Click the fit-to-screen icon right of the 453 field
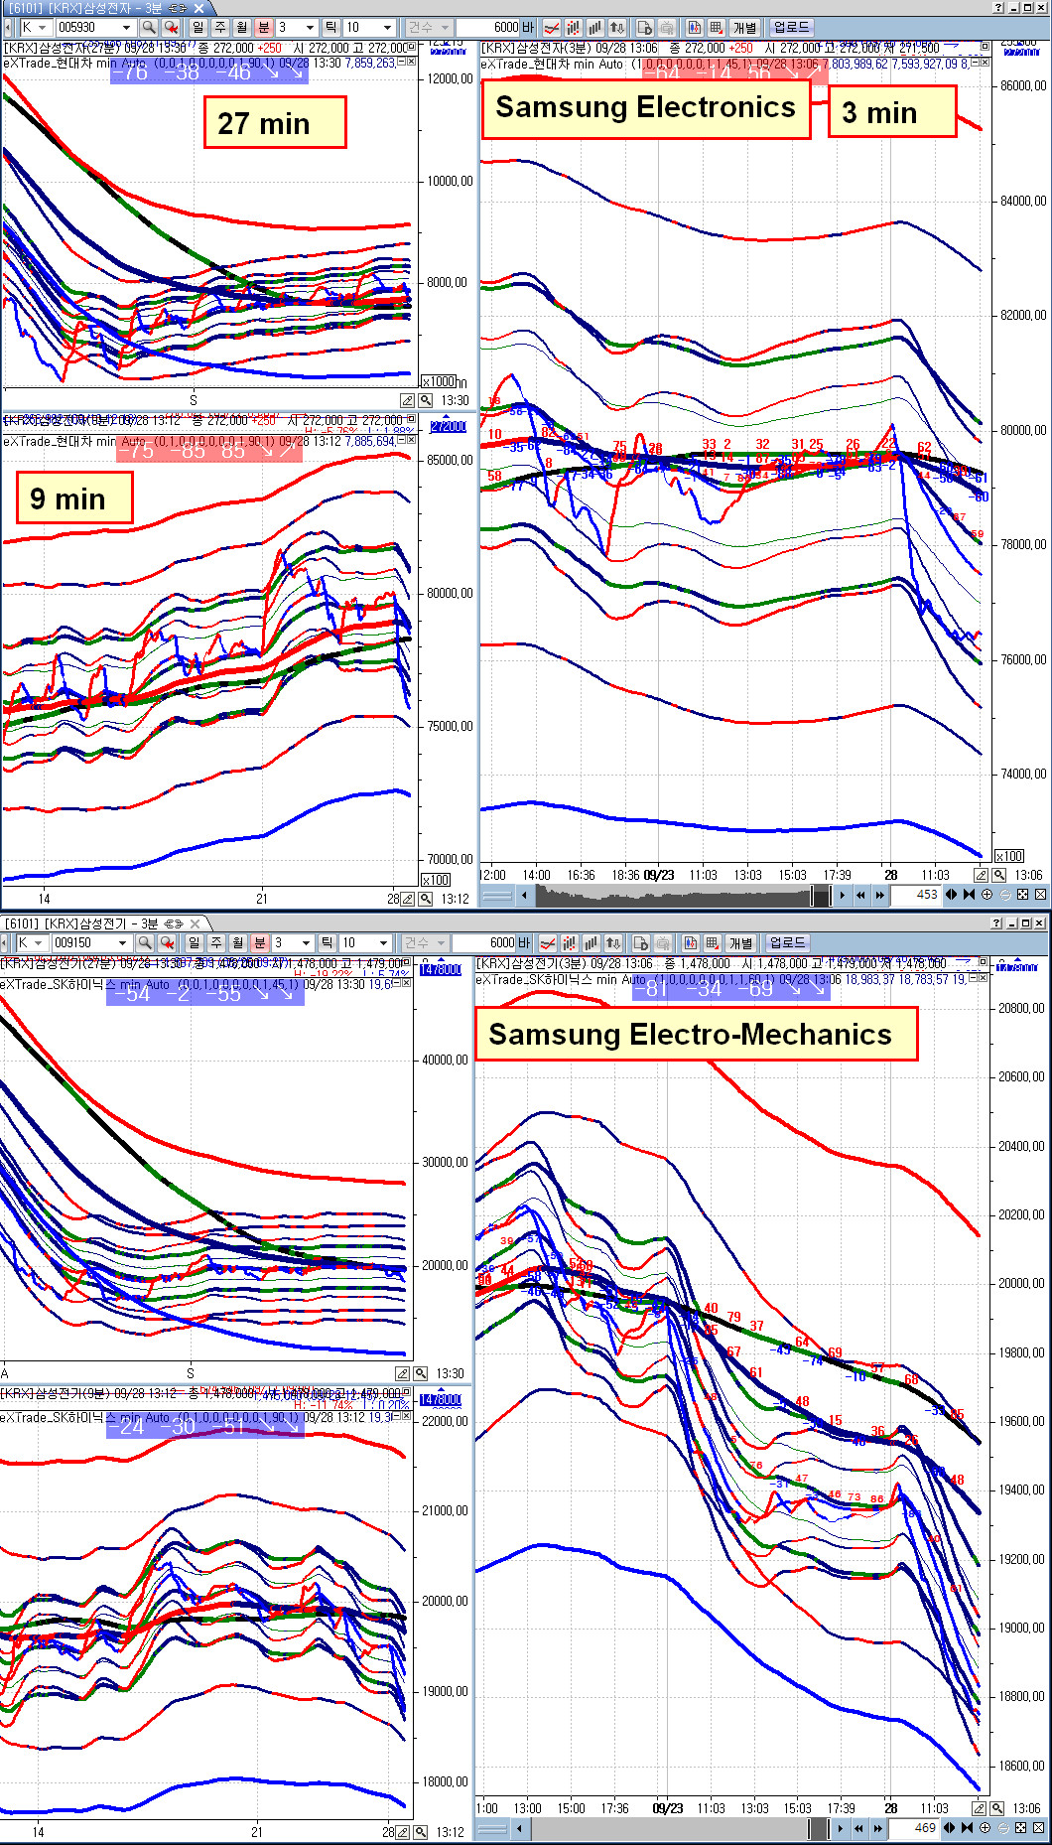The height and width of the screenshot is (1845, 1052). tap(1022, 895)
